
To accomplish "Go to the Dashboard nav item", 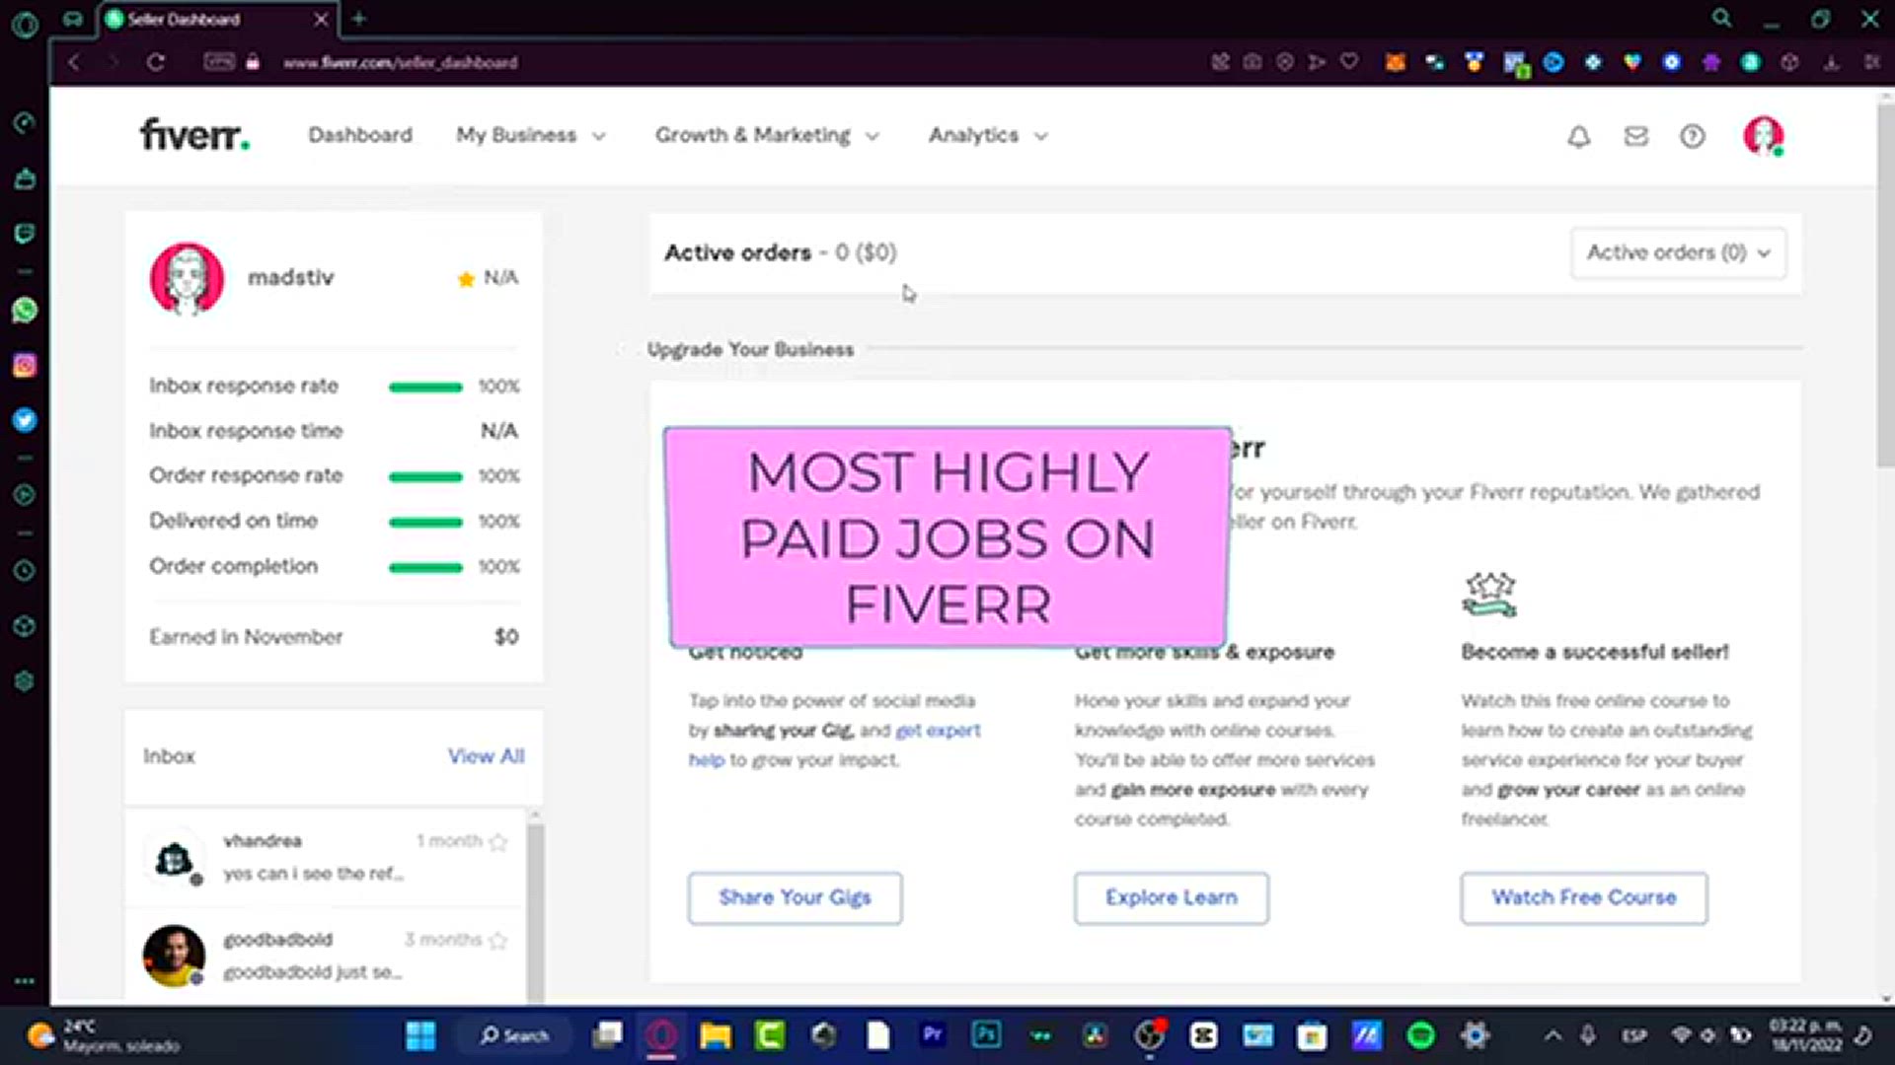I will pyautogui.click(x=360, y=135).
